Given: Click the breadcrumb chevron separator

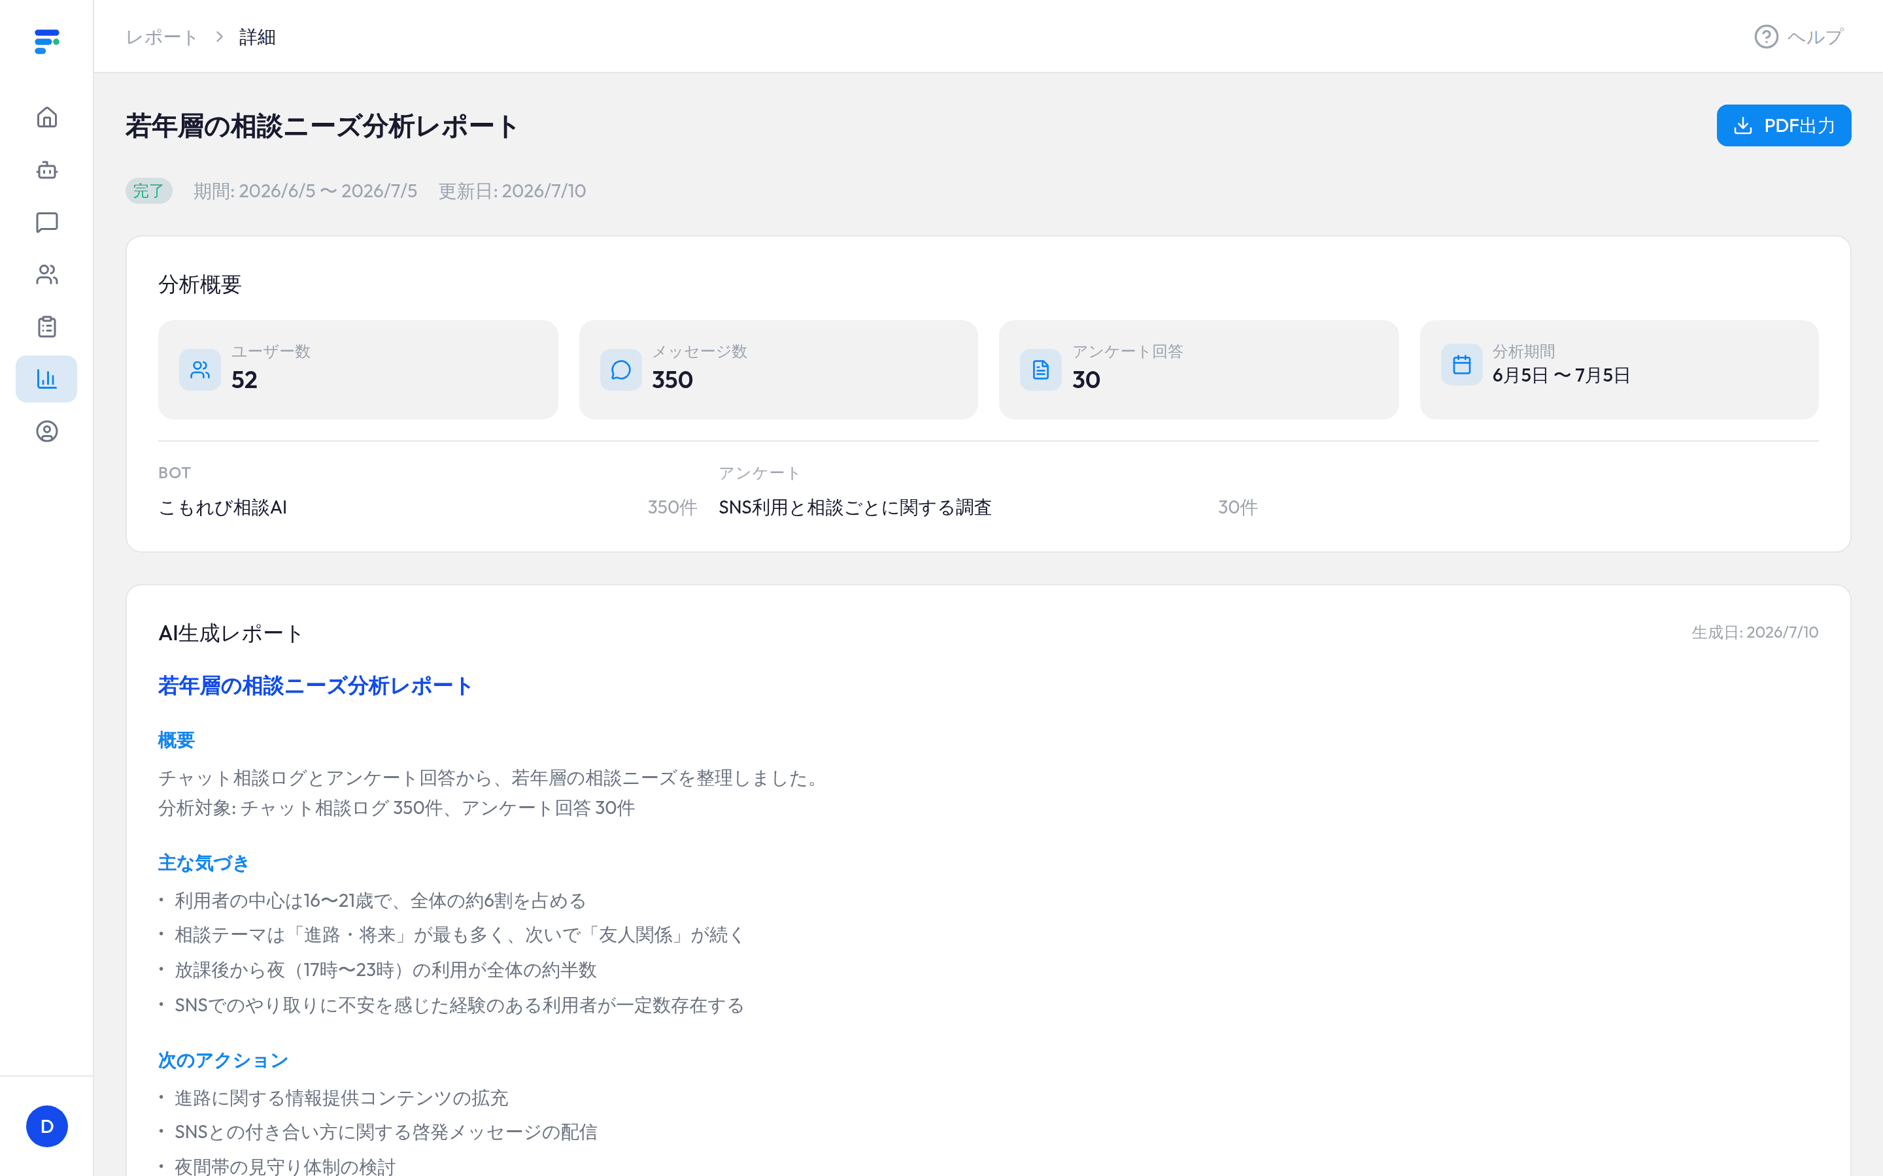Looking at the screenshot, I should (x=220, y=37).
